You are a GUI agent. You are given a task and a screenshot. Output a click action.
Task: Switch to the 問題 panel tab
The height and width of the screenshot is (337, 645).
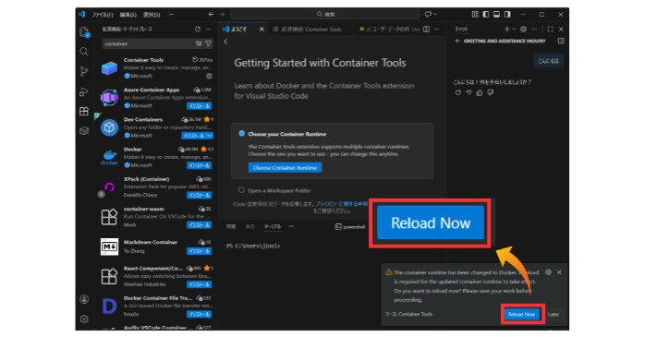tap(231, 227)
